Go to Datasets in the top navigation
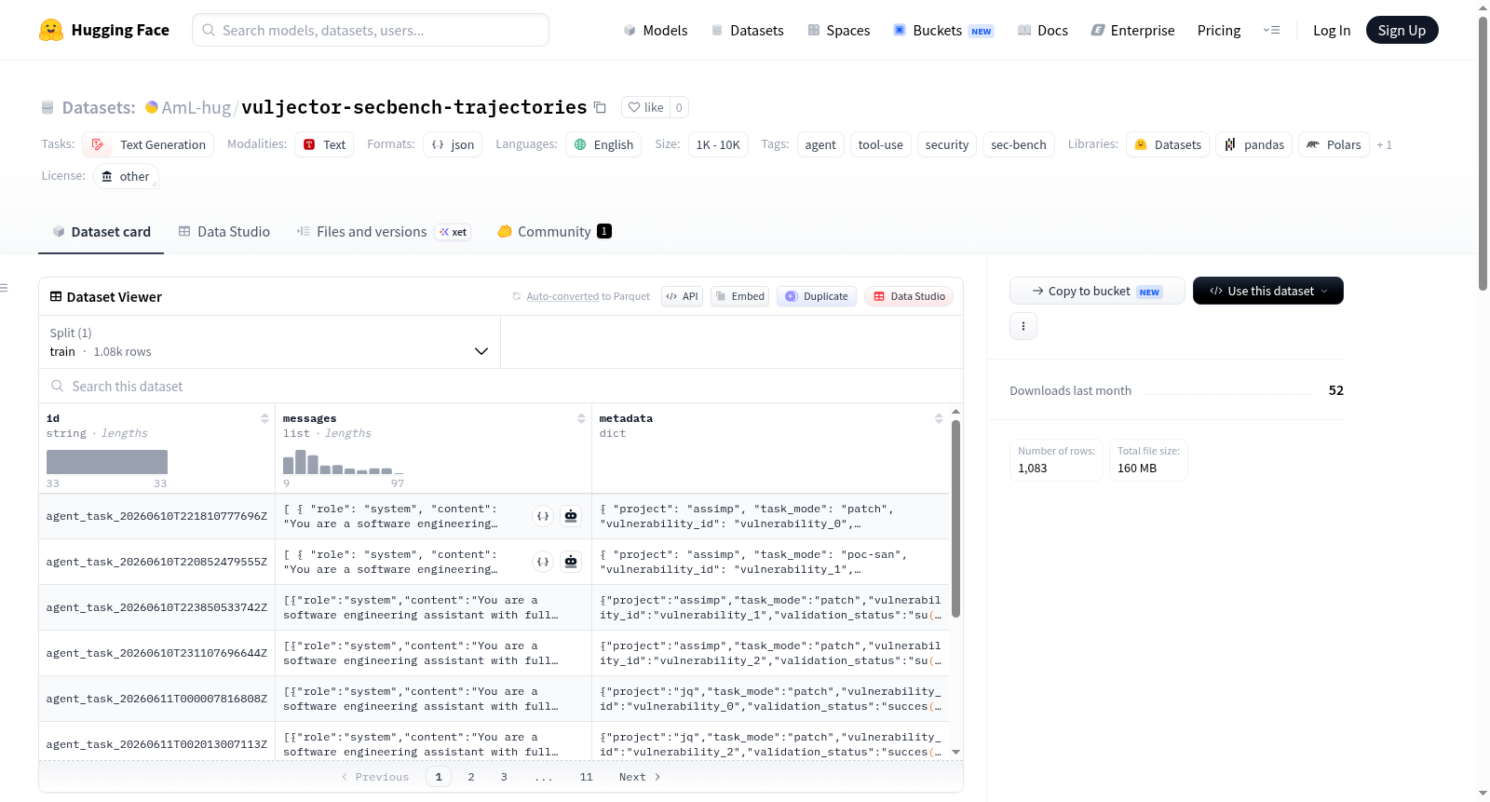 (747, 30)
